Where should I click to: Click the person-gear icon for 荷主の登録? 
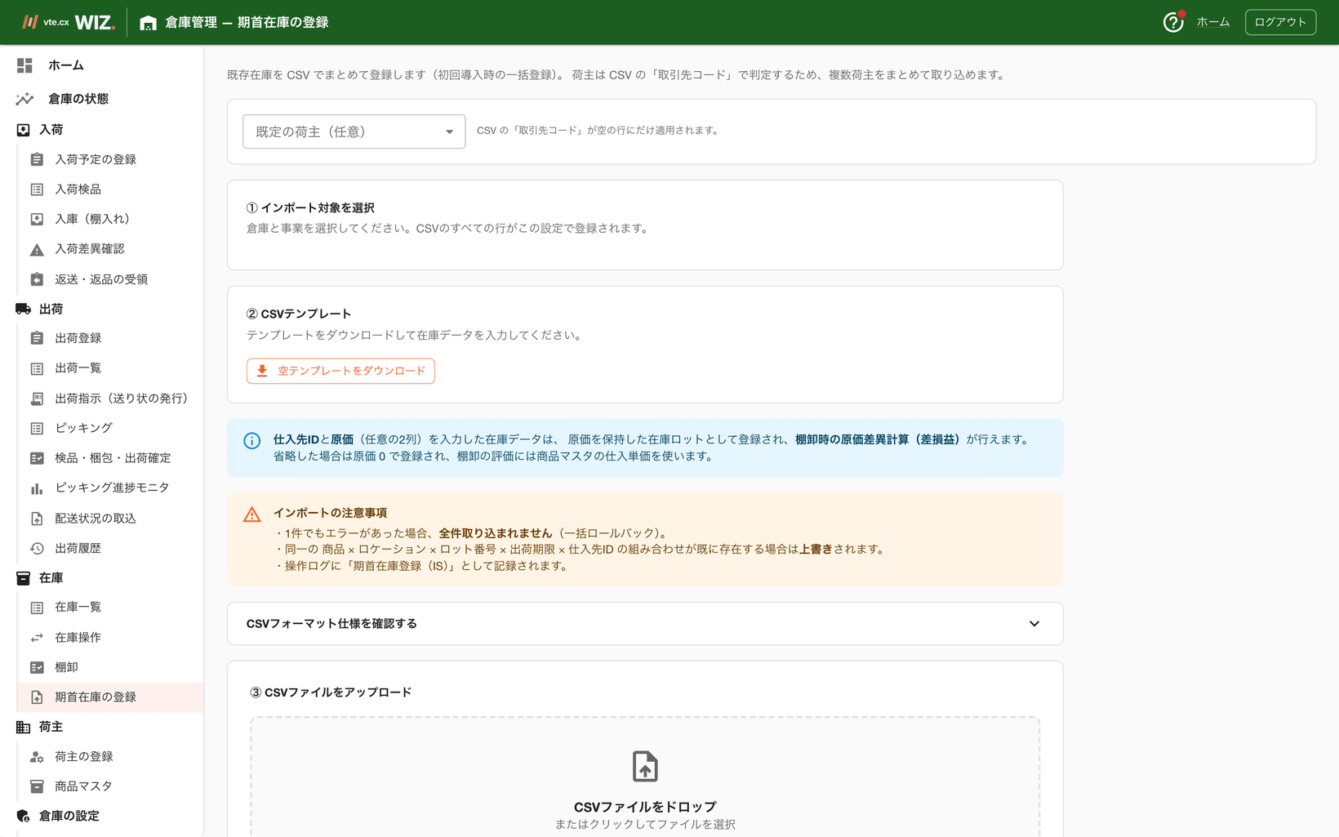click(x=37, y=757)
